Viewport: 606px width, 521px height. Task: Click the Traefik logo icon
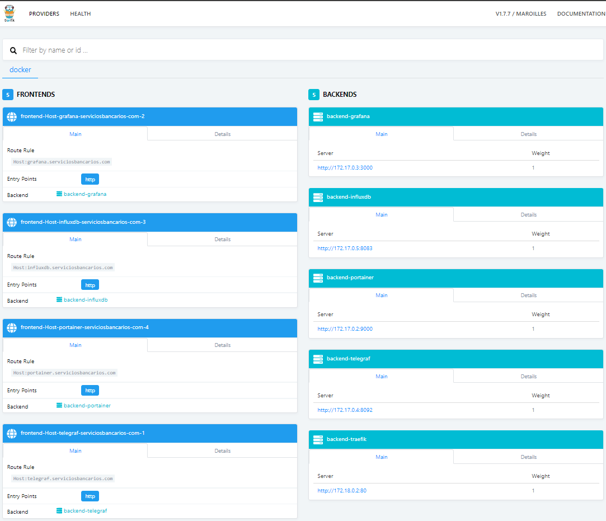coord(10,13)
